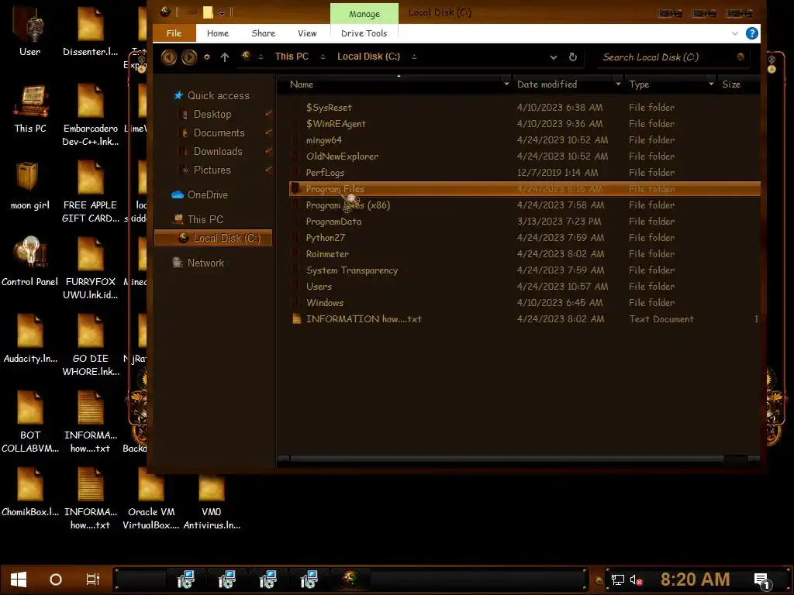Select VMO Antivirus shortcut icon
This screenshot has width=794, height=595.
point(212,499)
